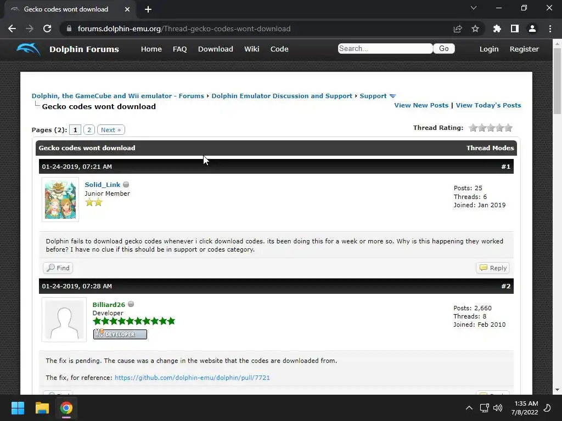The height and width of the screenshot is (421, 562).
Task: Open the Download nav item
Action: [215, 49]
